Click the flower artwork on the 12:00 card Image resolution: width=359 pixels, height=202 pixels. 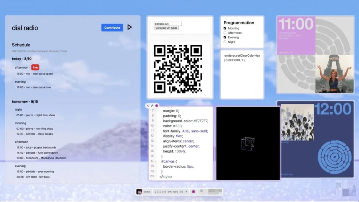tap(298, 122)
